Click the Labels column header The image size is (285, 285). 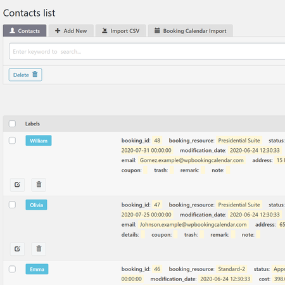coord(32,123)
